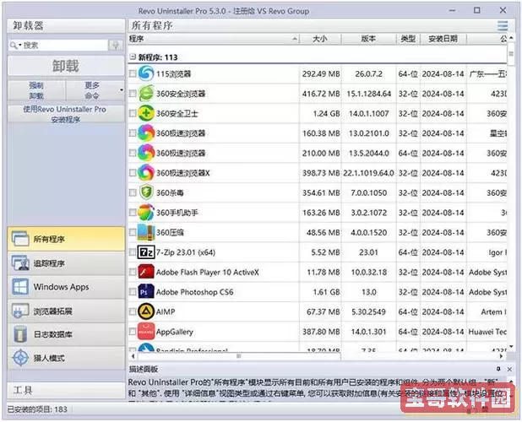Click the search magnifier icon
This screenshot has width=522, height=422.
13,46
